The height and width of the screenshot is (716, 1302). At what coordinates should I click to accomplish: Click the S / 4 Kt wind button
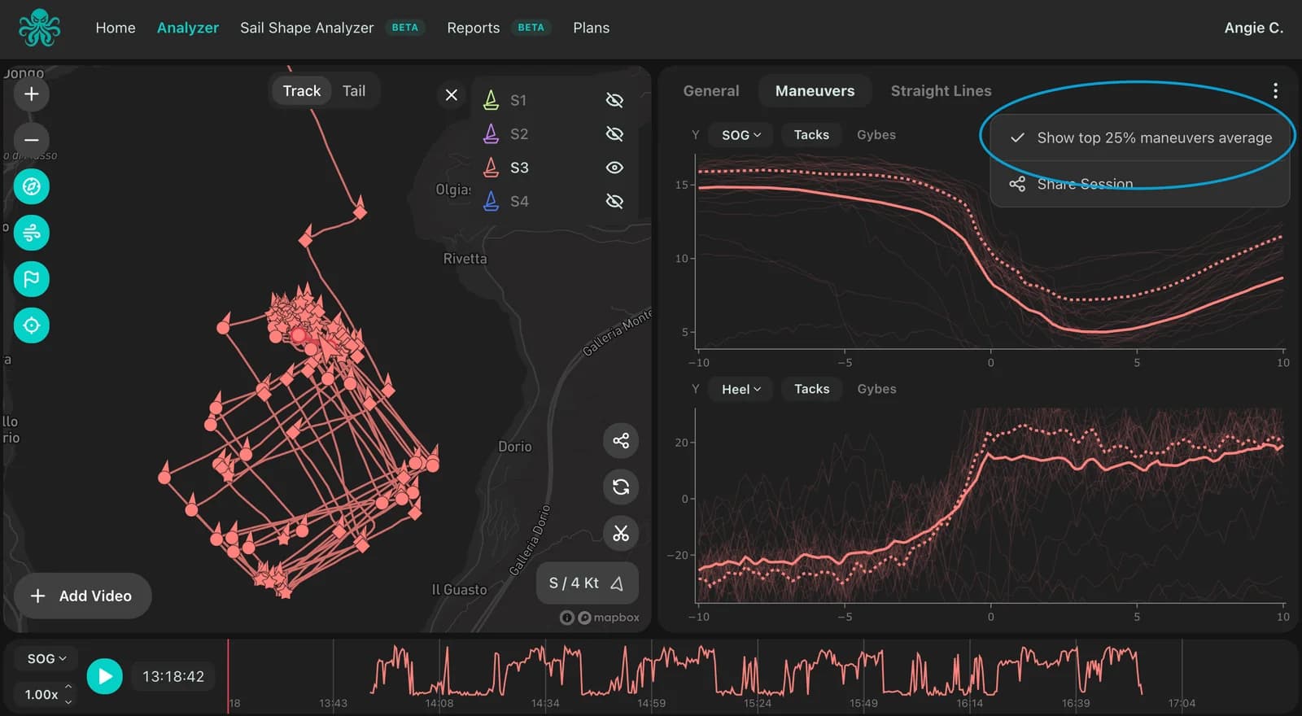587,583
